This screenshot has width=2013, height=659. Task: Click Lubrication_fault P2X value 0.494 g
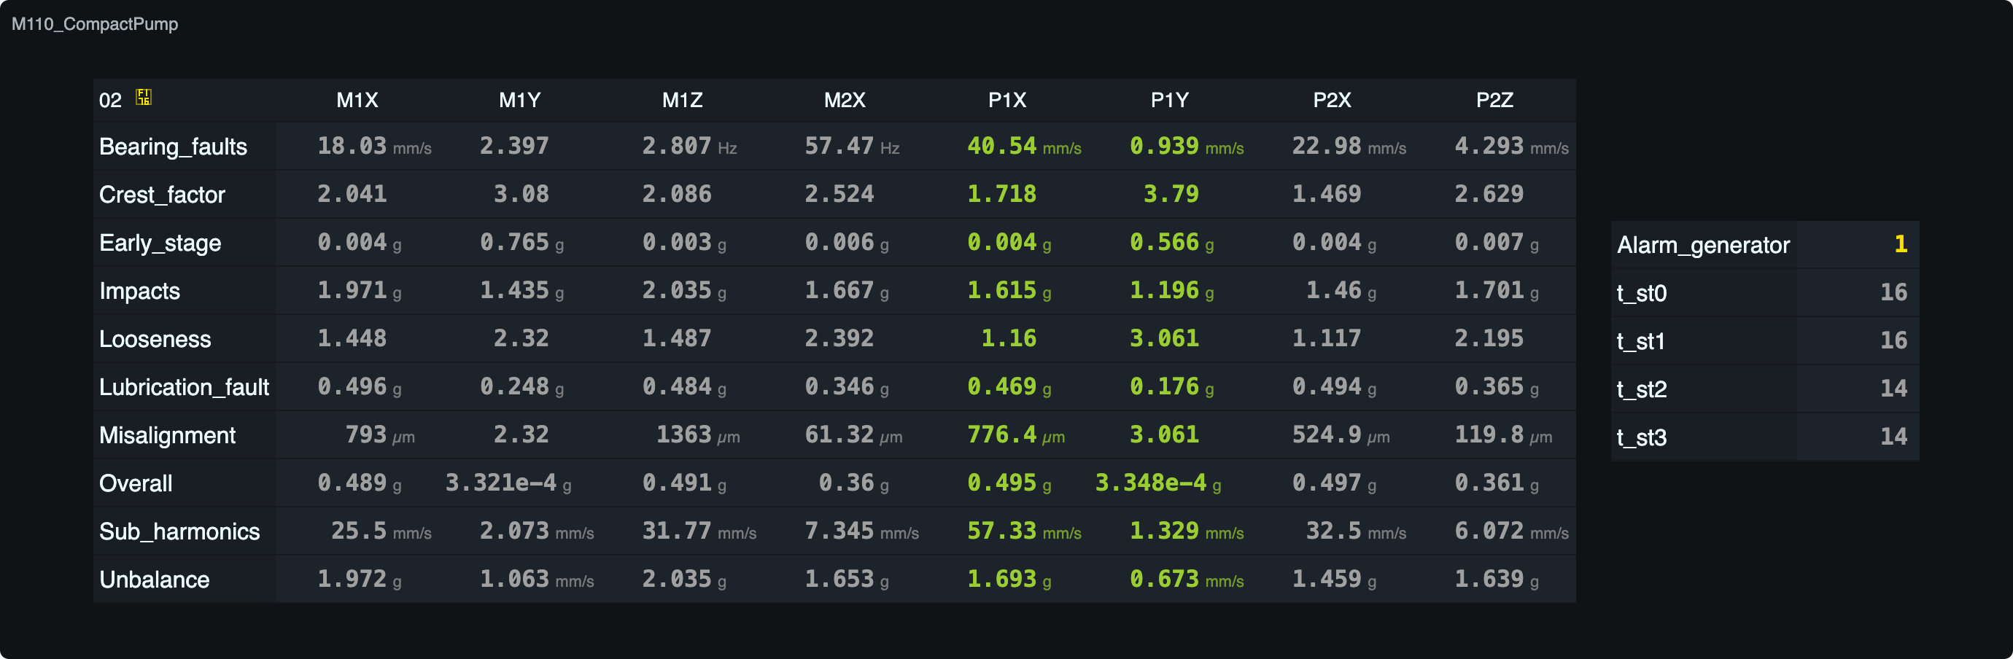(1335, 387)
